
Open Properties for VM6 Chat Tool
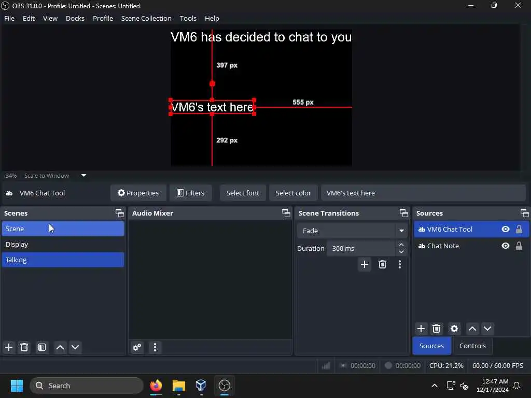138,193
